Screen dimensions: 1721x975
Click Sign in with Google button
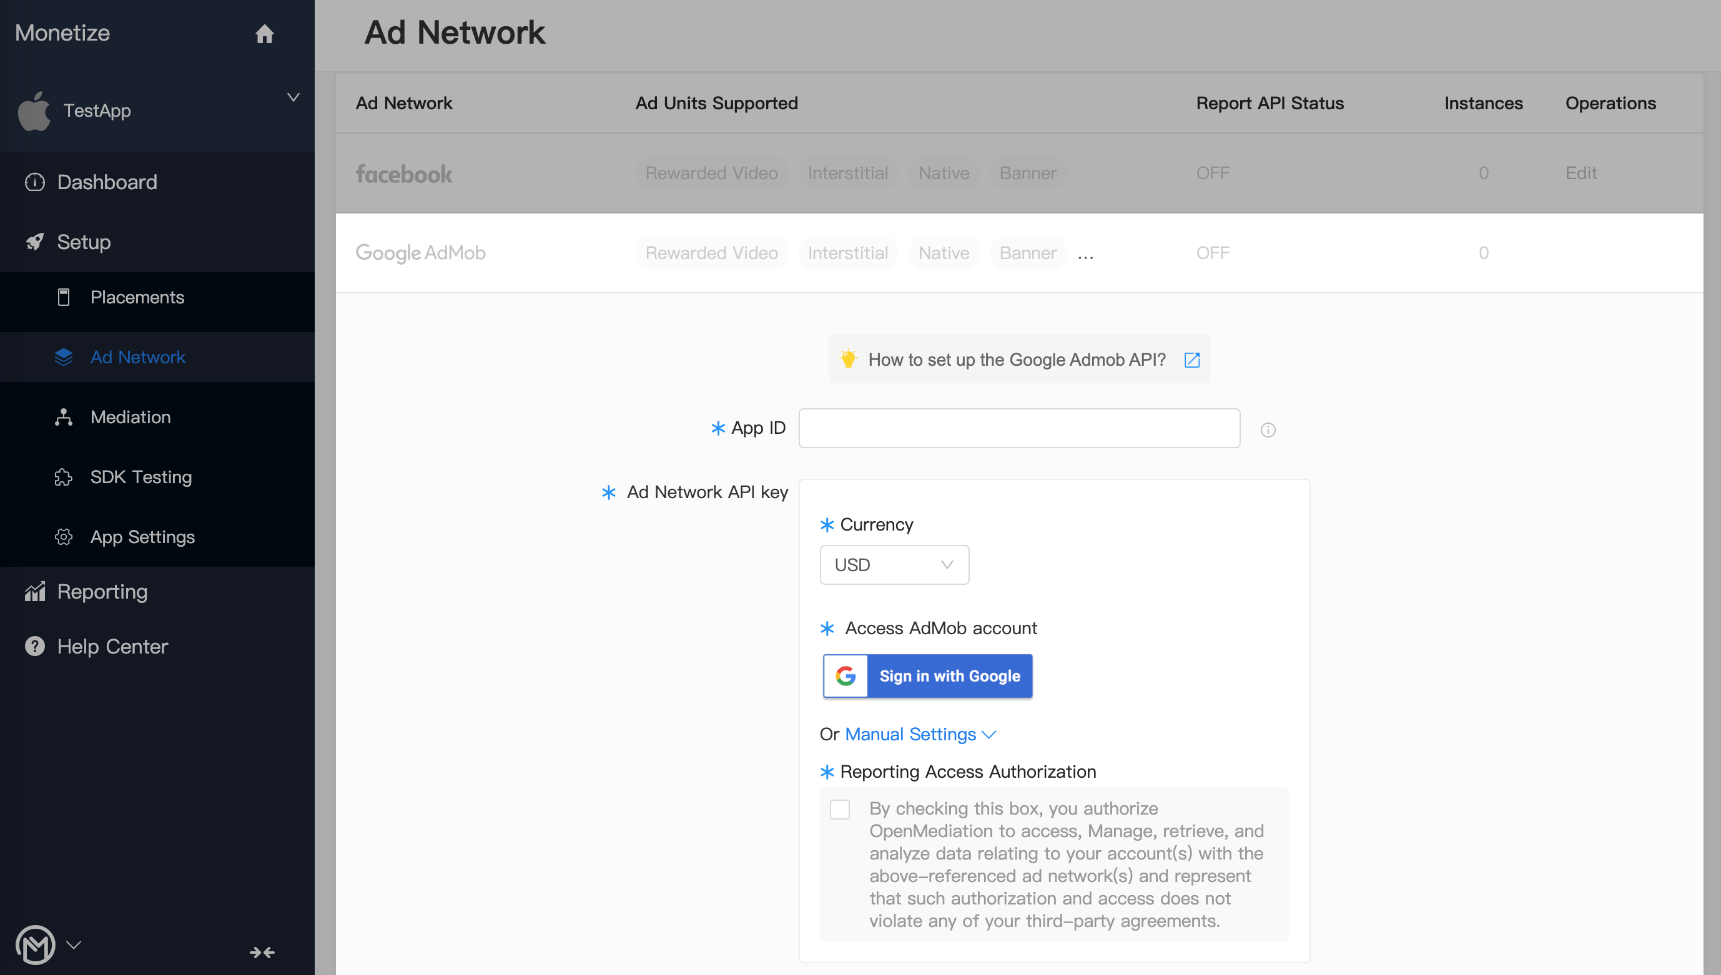click(927, 675)
